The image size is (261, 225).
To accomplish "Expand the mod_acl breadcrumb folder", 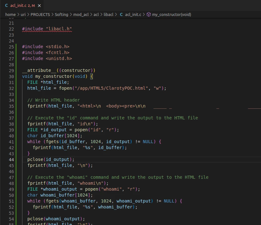I will (x=81, y=14).
